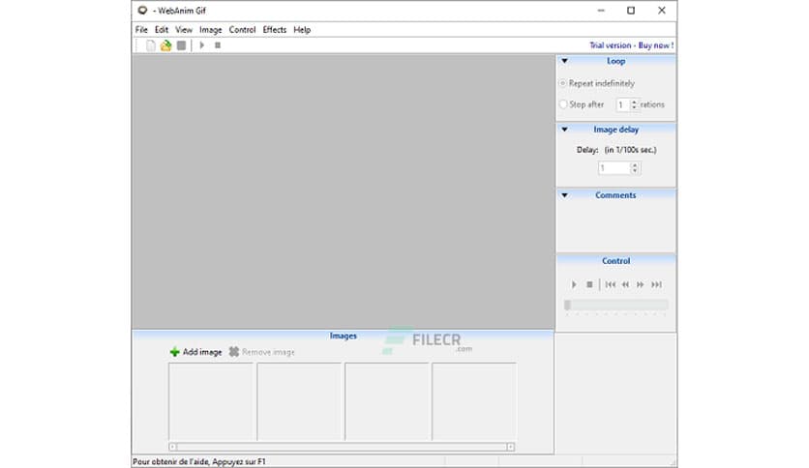Collapse the Comments panel triangle
This screenshot has height=468, width=809.
(x=564, y=195)
